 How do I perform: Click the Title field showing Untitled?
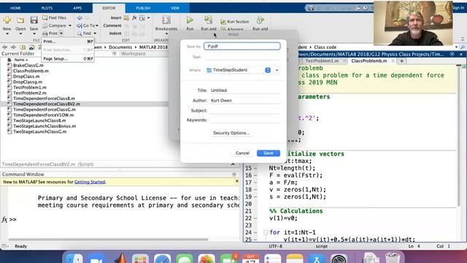[x=245, y=91]
